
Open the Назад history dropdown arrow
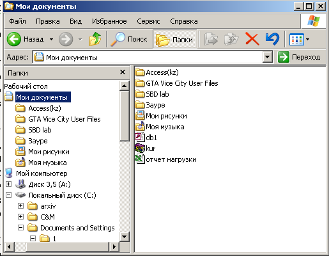tap(51, 39)
